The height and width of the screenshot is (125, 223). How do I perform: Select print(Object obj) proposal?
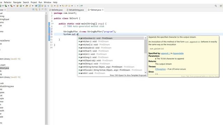[111, 60]
